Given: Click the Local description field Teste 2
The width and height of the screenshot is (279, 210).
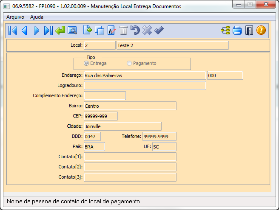Looking at the screenshot, I should click(173, 45).
